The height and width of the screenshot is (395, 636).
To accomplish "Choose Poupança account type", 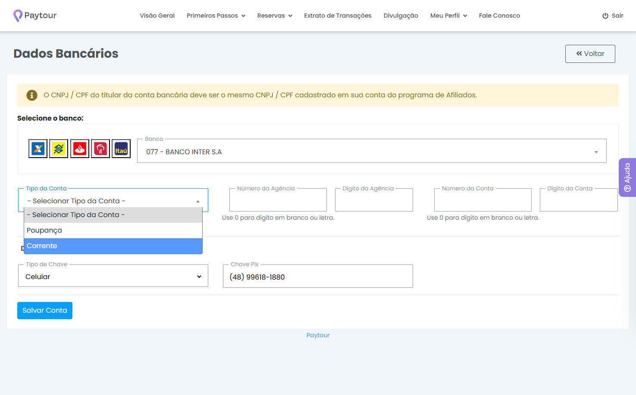I will (x=113, y=230).
